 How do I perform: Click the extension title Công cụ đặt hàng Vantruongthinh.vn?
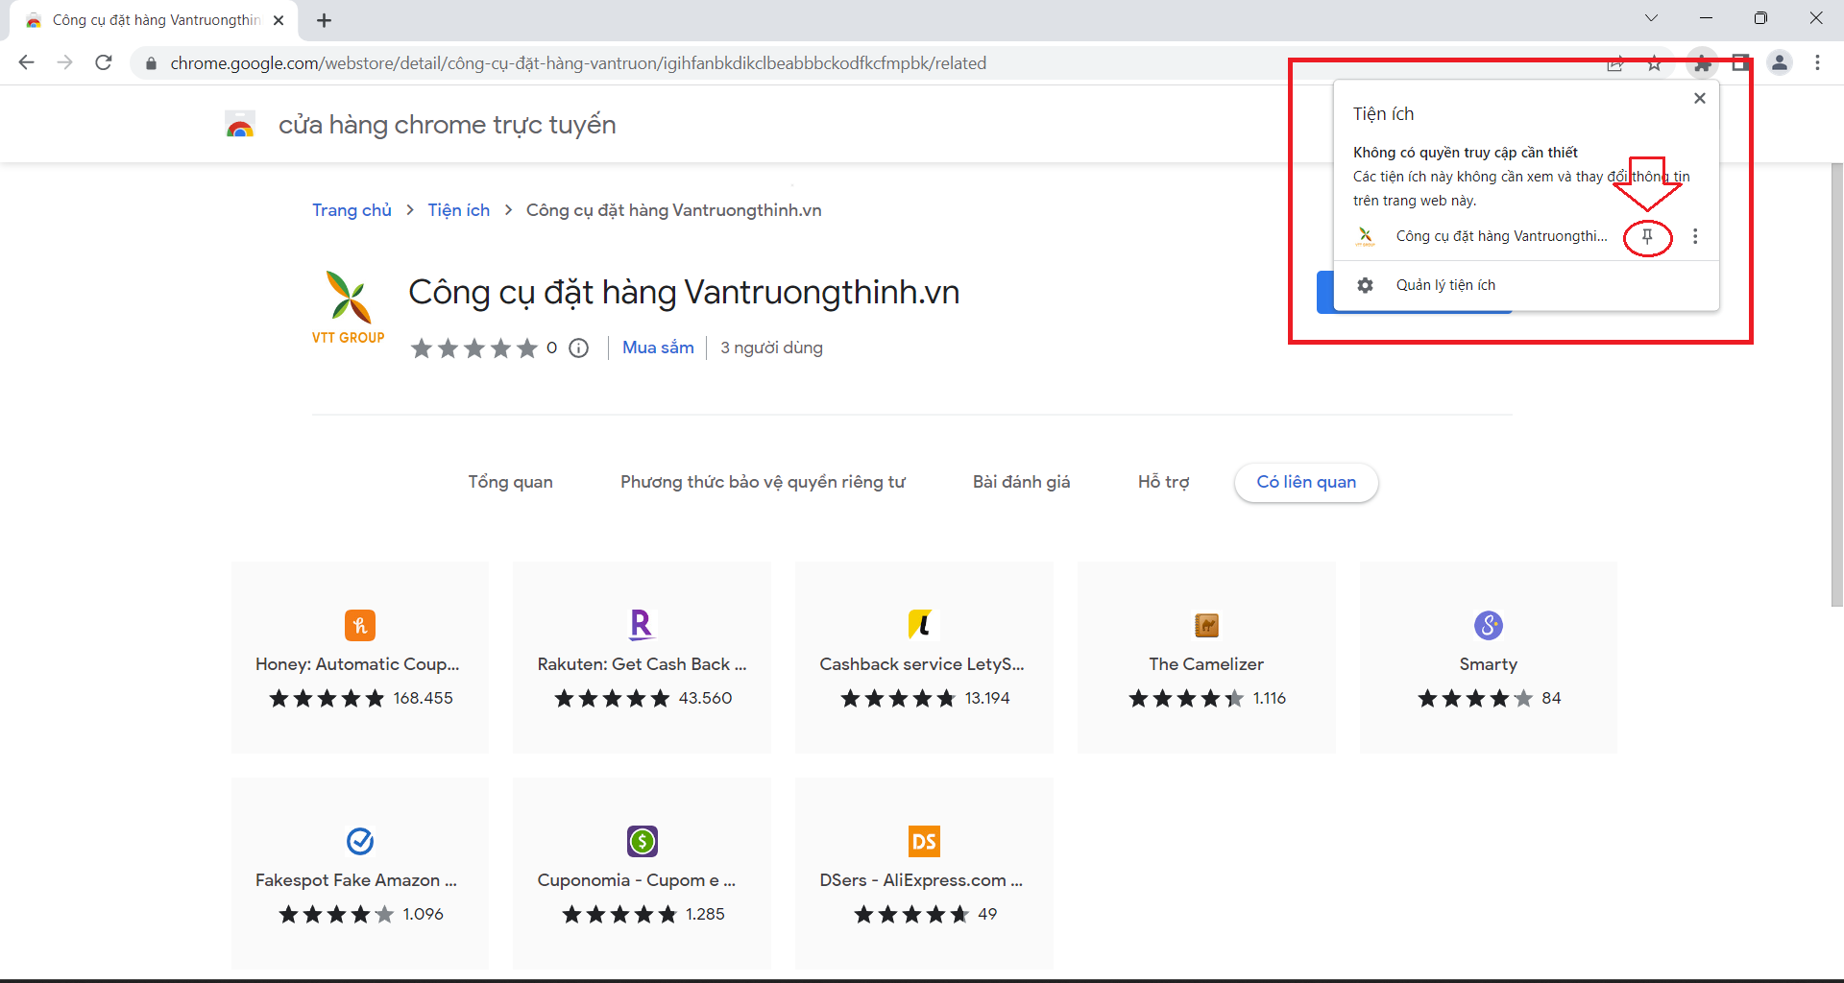[x=684, y=292]
